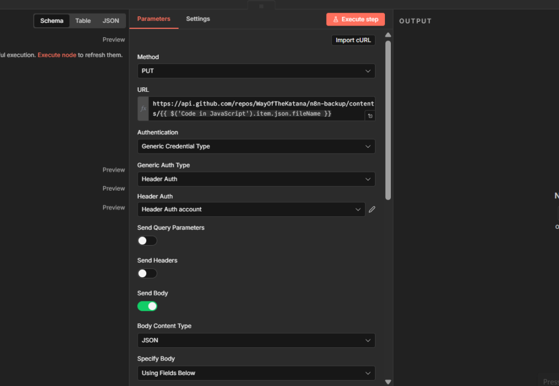Screen dimensions: 559x386
Task: Click the Import cURL button
Action: tap(353, 40)
